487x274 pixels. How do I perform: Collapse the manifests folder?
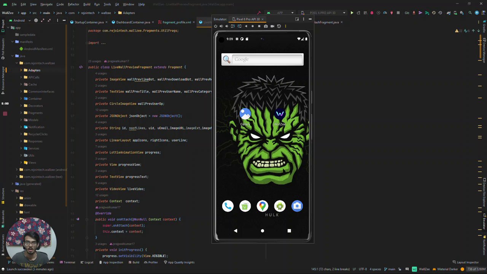coord(13,42)
